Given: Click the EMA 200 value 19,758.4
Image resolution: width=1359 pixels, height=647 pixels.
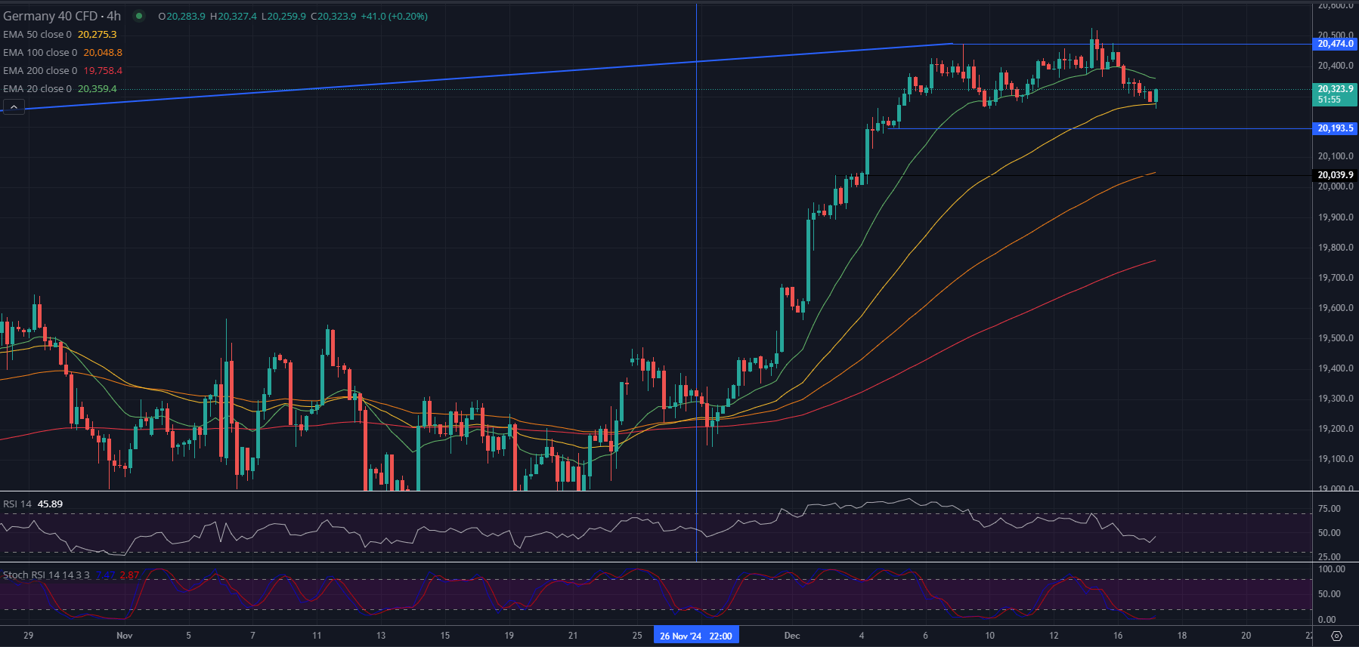Looking at the screenshot, I should pyautogui.click(x=103, y=70).
